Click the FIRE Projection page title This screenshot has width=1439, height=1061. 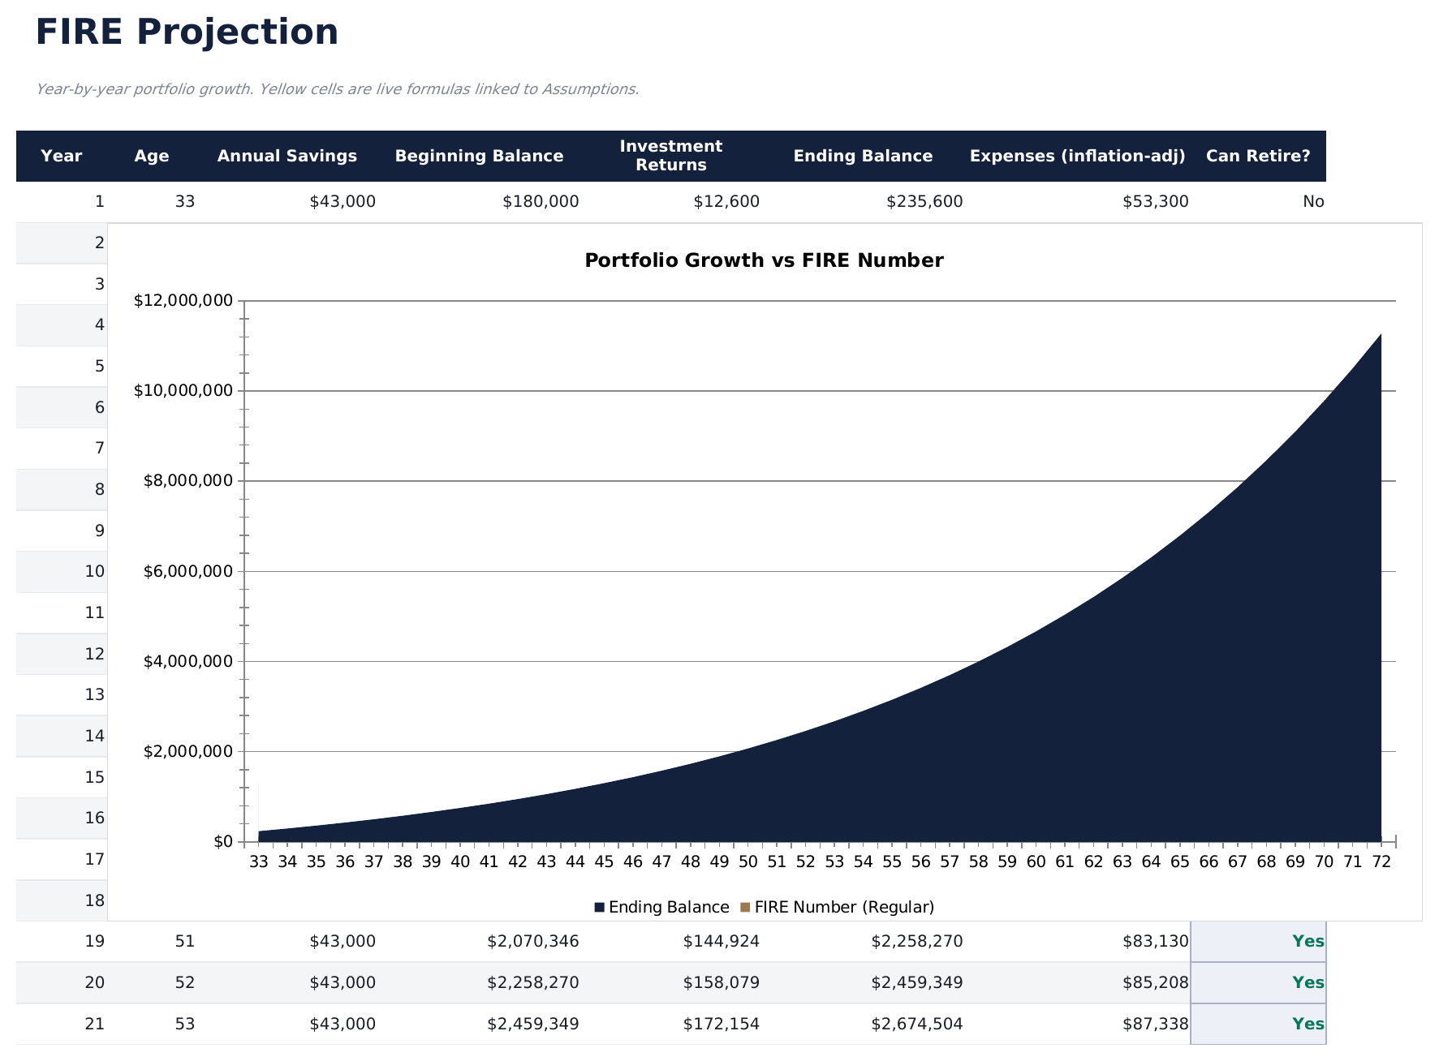click(187, 32)
